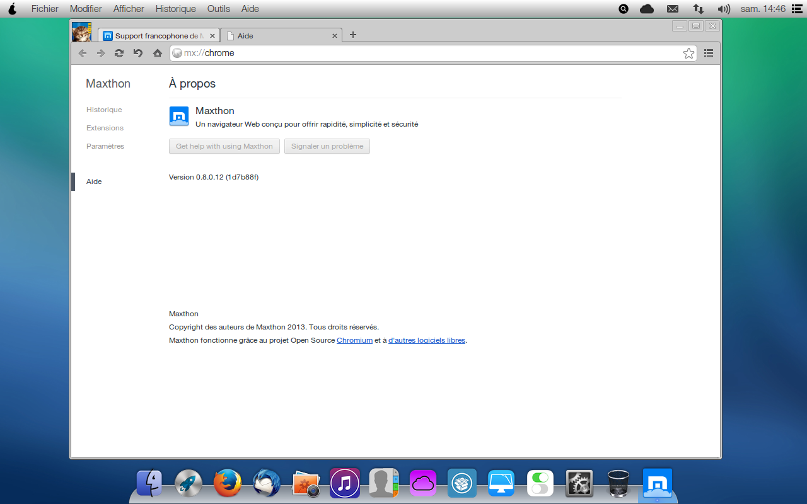Open the blue monitor app in dock
The height and width of the screenshot is (504, 807).
click(501, 483)
